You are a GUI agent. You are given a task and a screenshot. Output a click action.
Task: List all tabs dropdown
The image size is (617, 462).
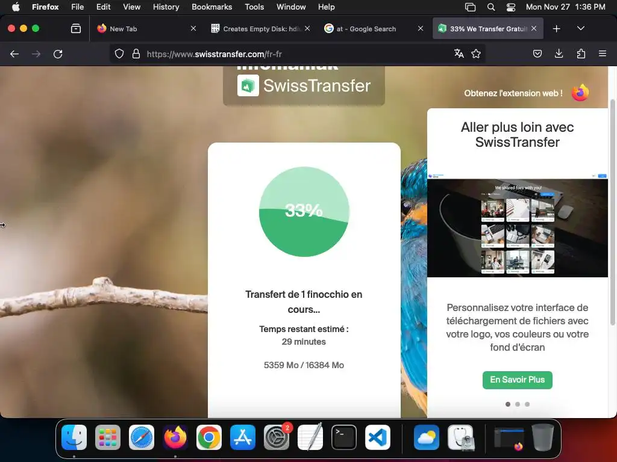[x=581, y=28]
